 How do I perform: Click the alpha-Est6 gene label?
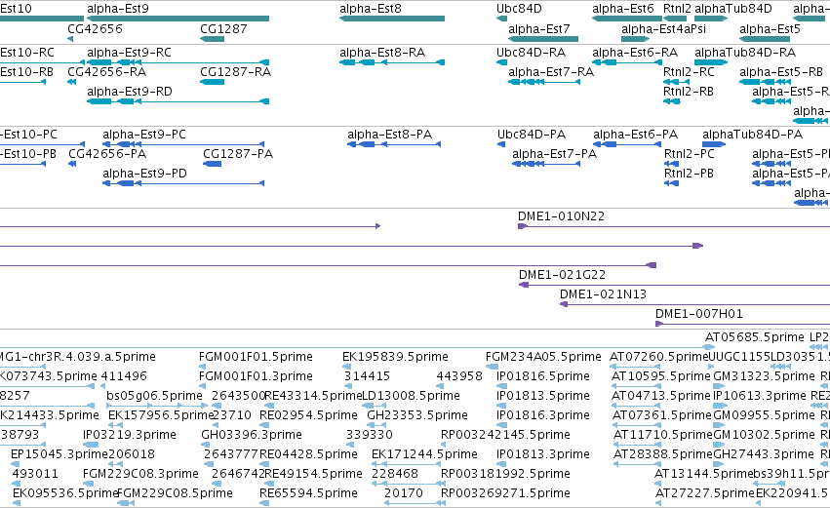(623, 9)
